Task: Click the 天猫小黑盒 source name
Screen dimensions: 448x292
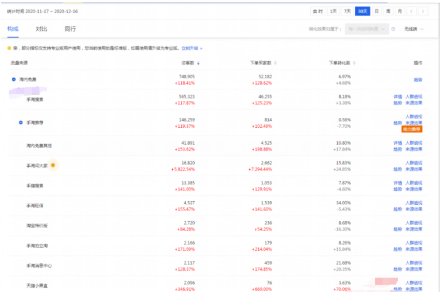Action: coord(37,286)
